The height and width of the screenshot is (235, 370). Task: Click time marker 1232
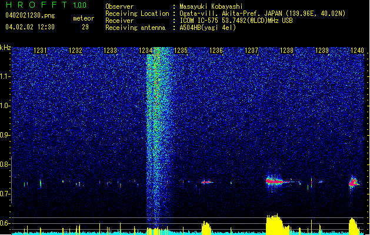point(75,51)
